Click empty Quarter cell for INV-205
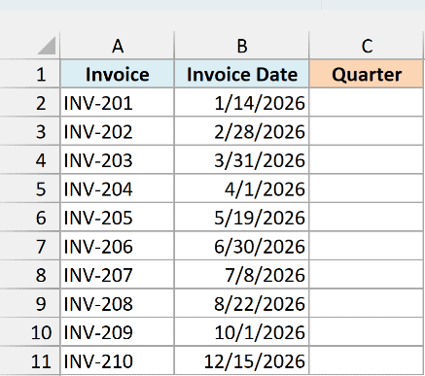Image resolution: width=425 pixels, height=376 pixels. 367,218
